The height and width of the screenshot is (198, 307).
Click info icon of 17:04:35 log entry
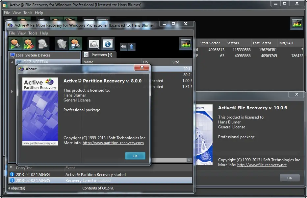tap(12, 180)
